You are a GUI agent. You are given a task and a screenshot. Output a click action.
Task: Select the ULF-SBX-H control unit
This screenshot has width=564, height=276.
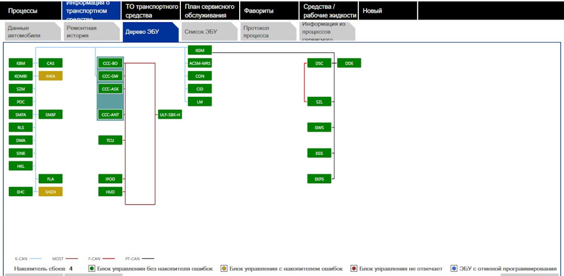(x=170, y=115)
